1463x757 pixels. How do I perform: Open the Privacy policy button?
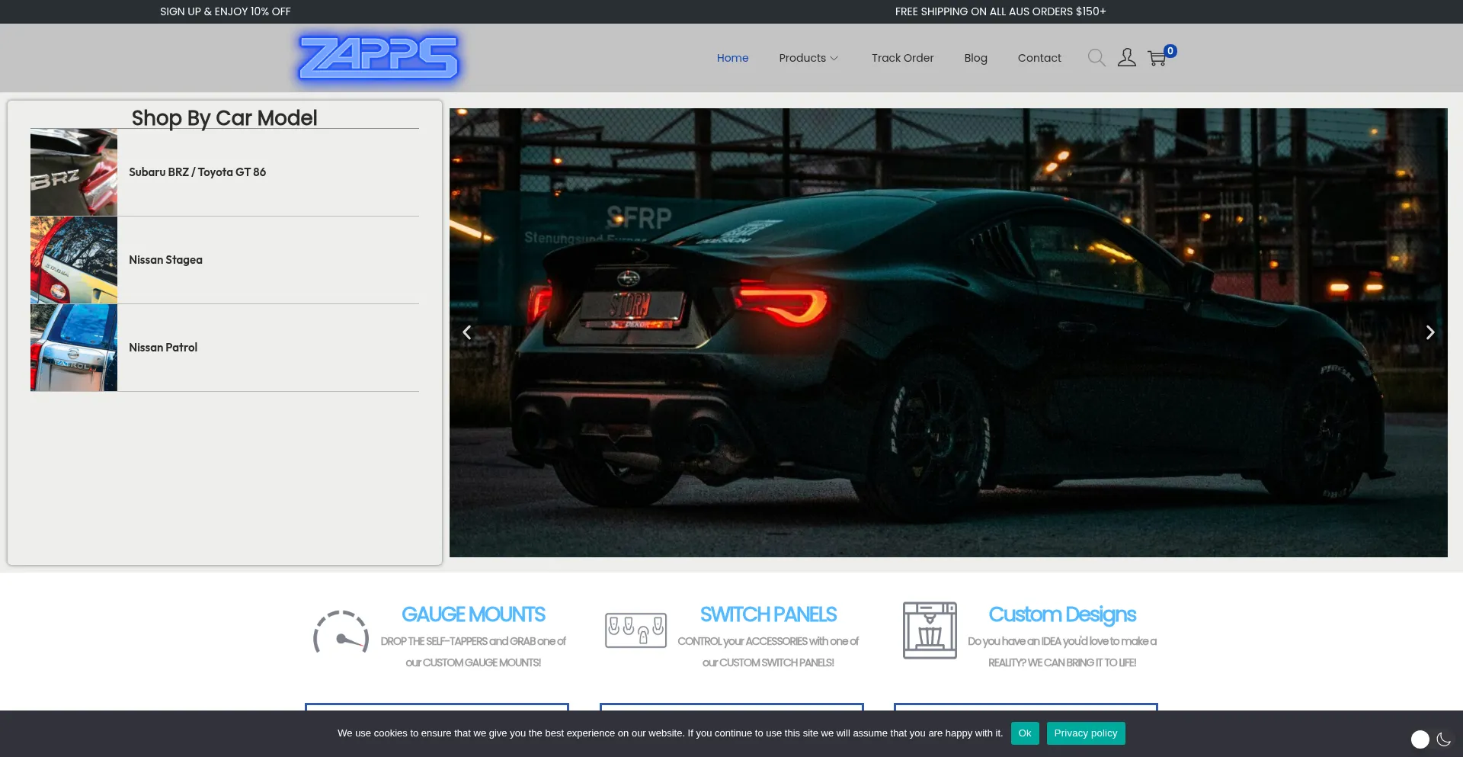(x=1085, y=733)
